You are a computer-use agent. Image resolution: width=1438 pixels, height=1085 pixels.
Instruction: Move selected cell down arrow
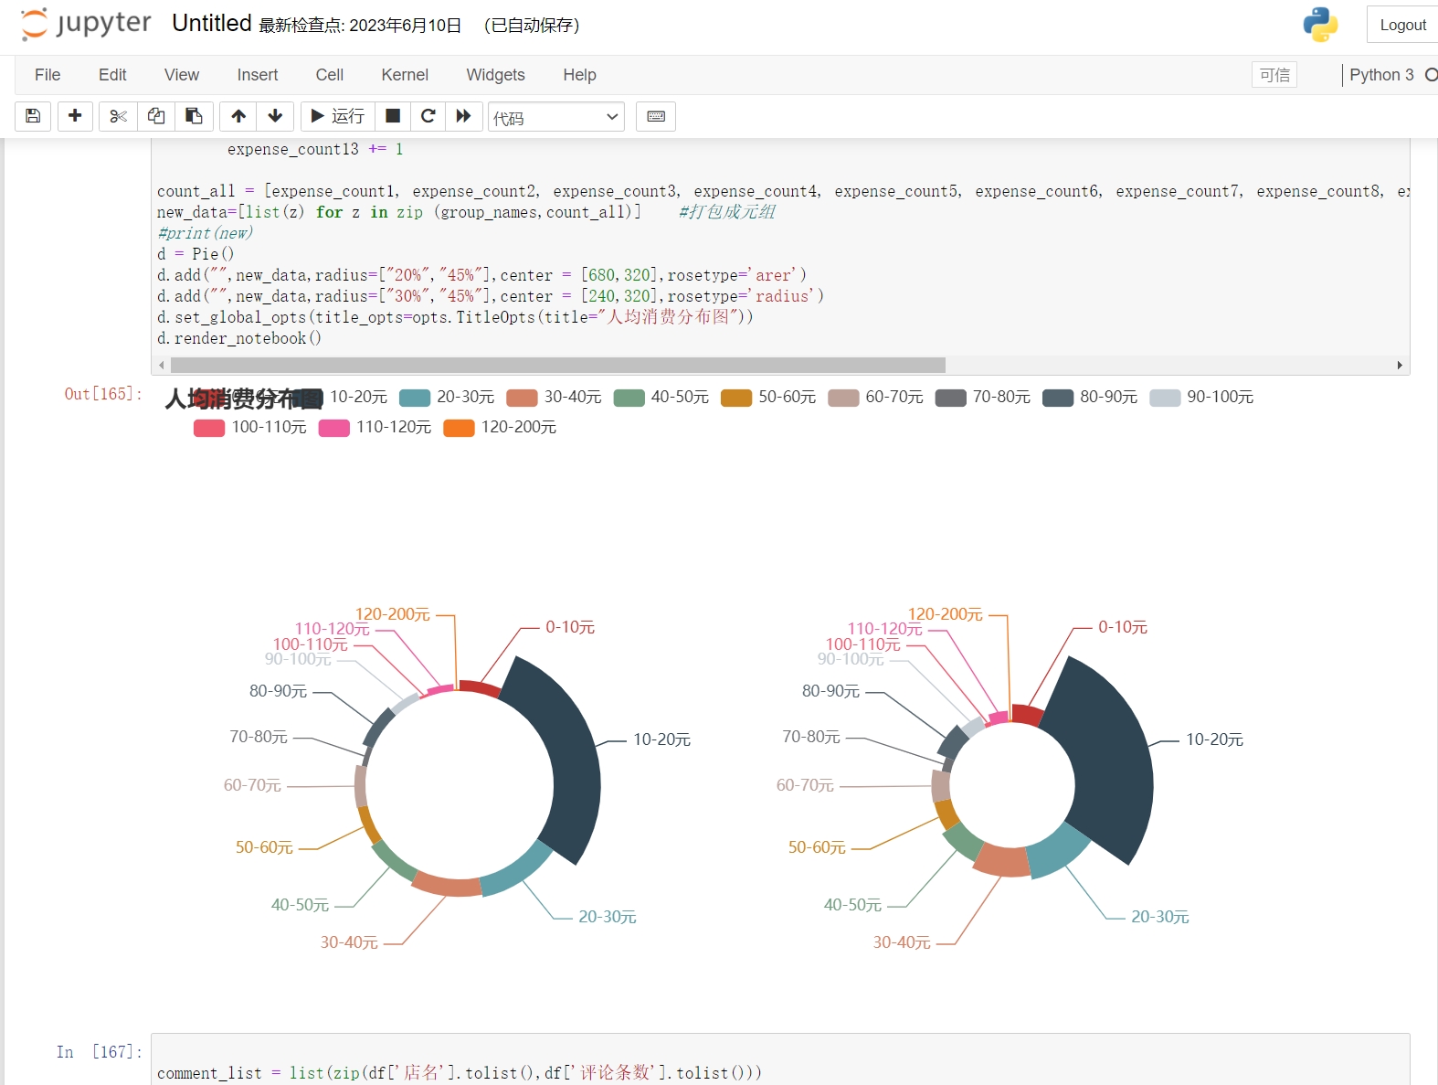275,116
